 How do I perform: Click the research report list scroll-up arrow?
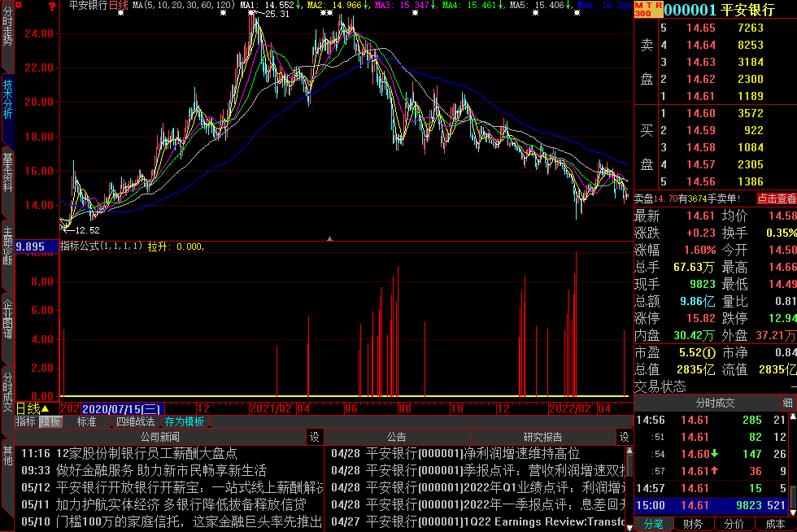[629, 451]
